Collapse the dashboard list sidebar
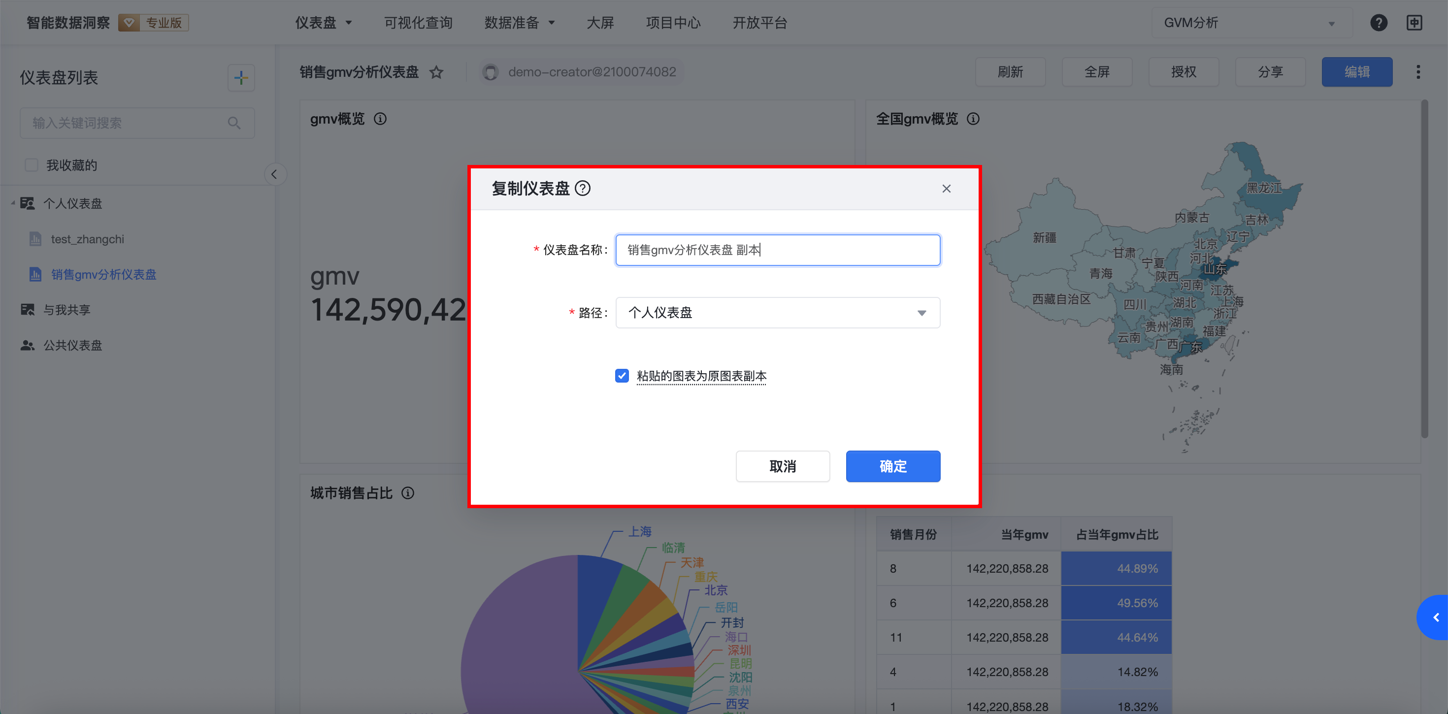Image resolution: width=1448 pixels, height=714 pixels. [274, 174]
